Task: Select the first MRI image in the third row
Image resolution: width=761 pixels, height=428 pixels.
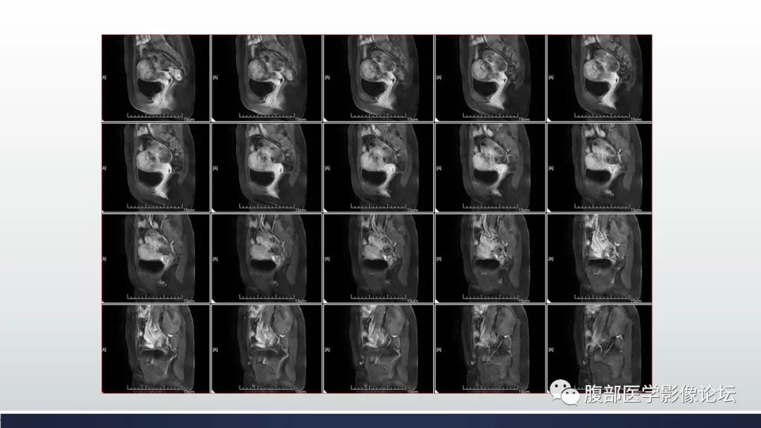Action: (156, 258)
